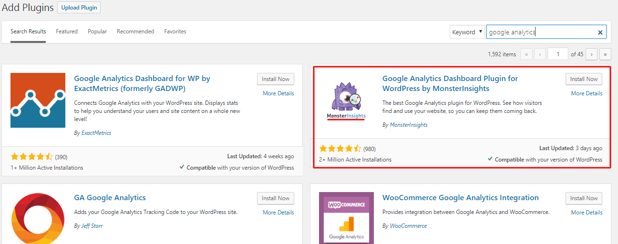
Task: Open WooCommerce Google Analytics Integration title
Action: coord(461,198)
